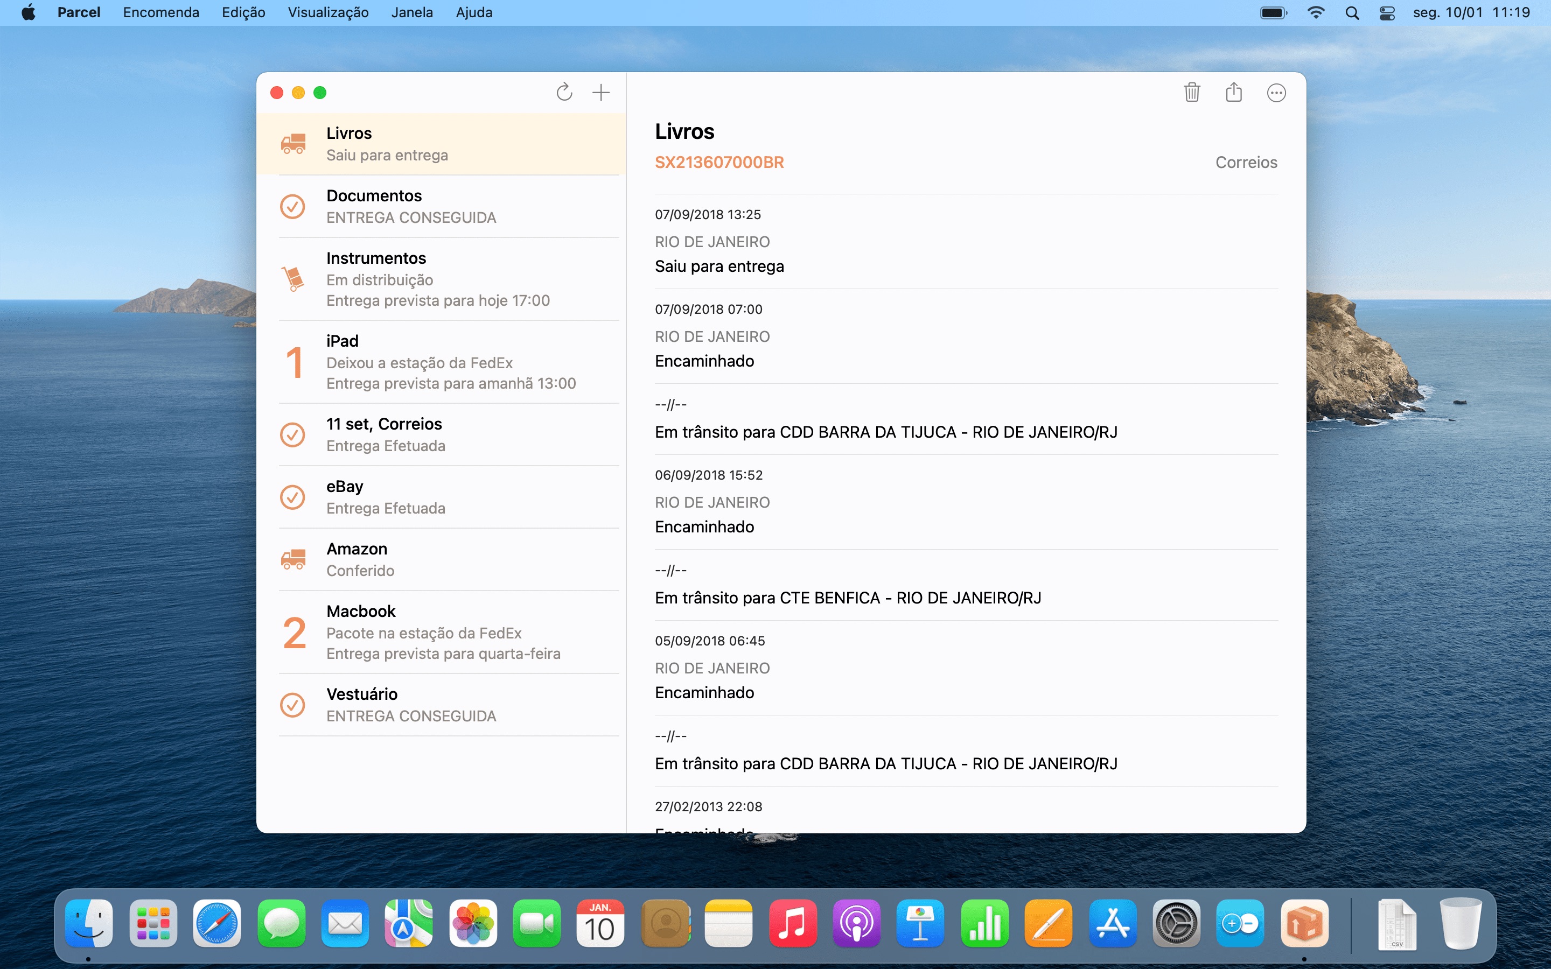The width and height of the screenshot is (1551, 969).
Task: Add a new delivery with plus icon
Action: (600, 92)
